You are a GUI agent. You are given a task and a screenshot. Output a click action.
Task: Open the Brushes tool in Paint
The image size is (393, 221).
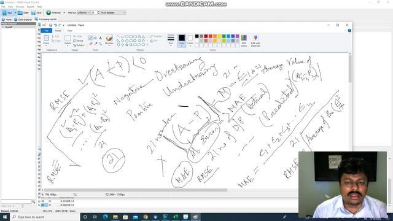109,40
